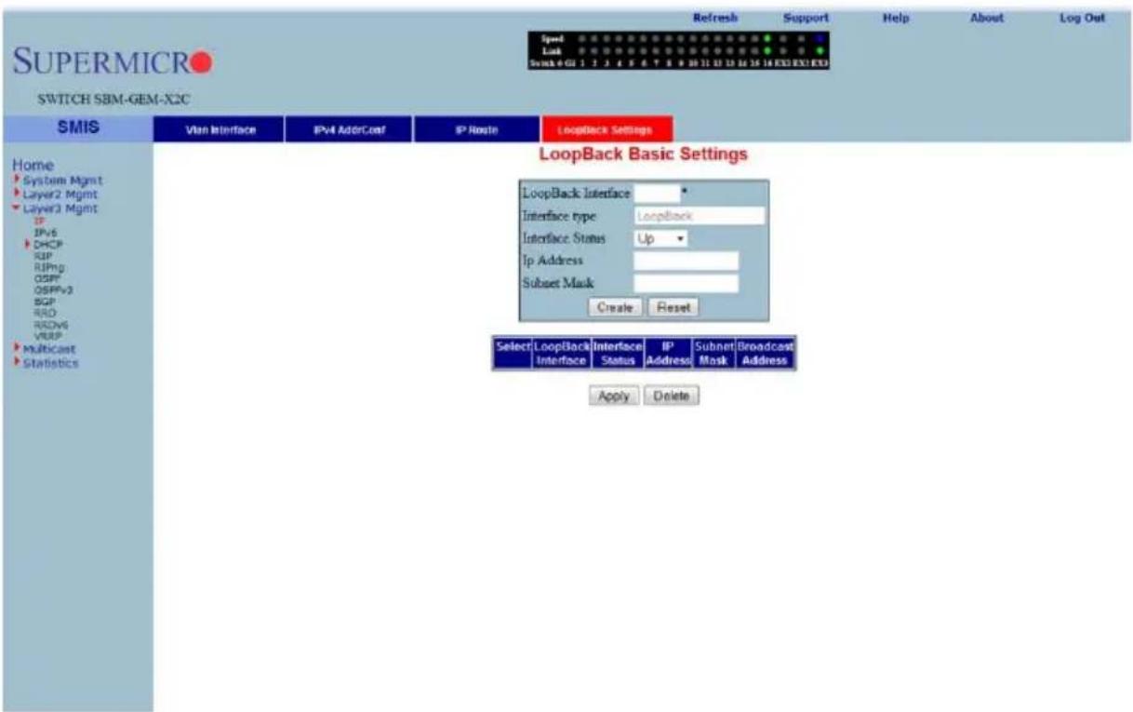Screen dimensions: 1133x712
Task: Open Layer2 Mgmt in sidebar
Action: pos(60,195)
